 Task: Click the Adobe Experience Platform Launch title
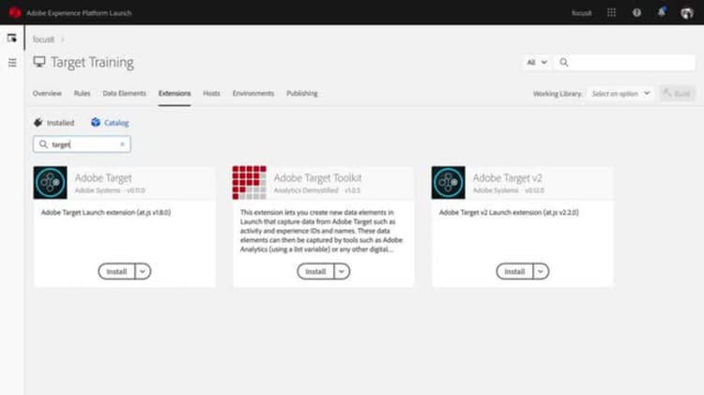click(x=79, y=13)
